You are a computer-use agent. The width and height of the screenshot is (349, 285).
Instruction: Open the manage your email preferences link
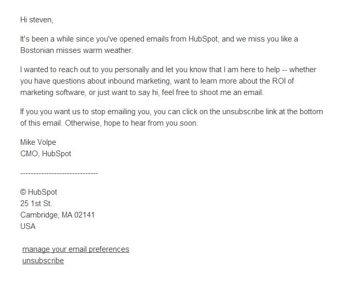[x=76, y=249]
